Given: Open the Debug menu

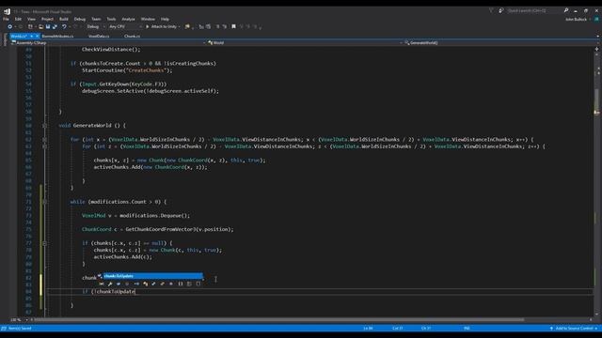Looking at the screenshot, I should click(80, 19).
